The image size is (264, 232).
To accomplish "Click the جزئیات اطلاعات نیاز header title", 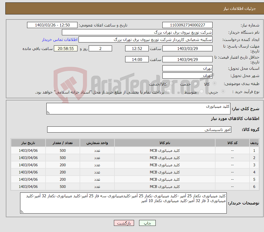I will 239,9.
